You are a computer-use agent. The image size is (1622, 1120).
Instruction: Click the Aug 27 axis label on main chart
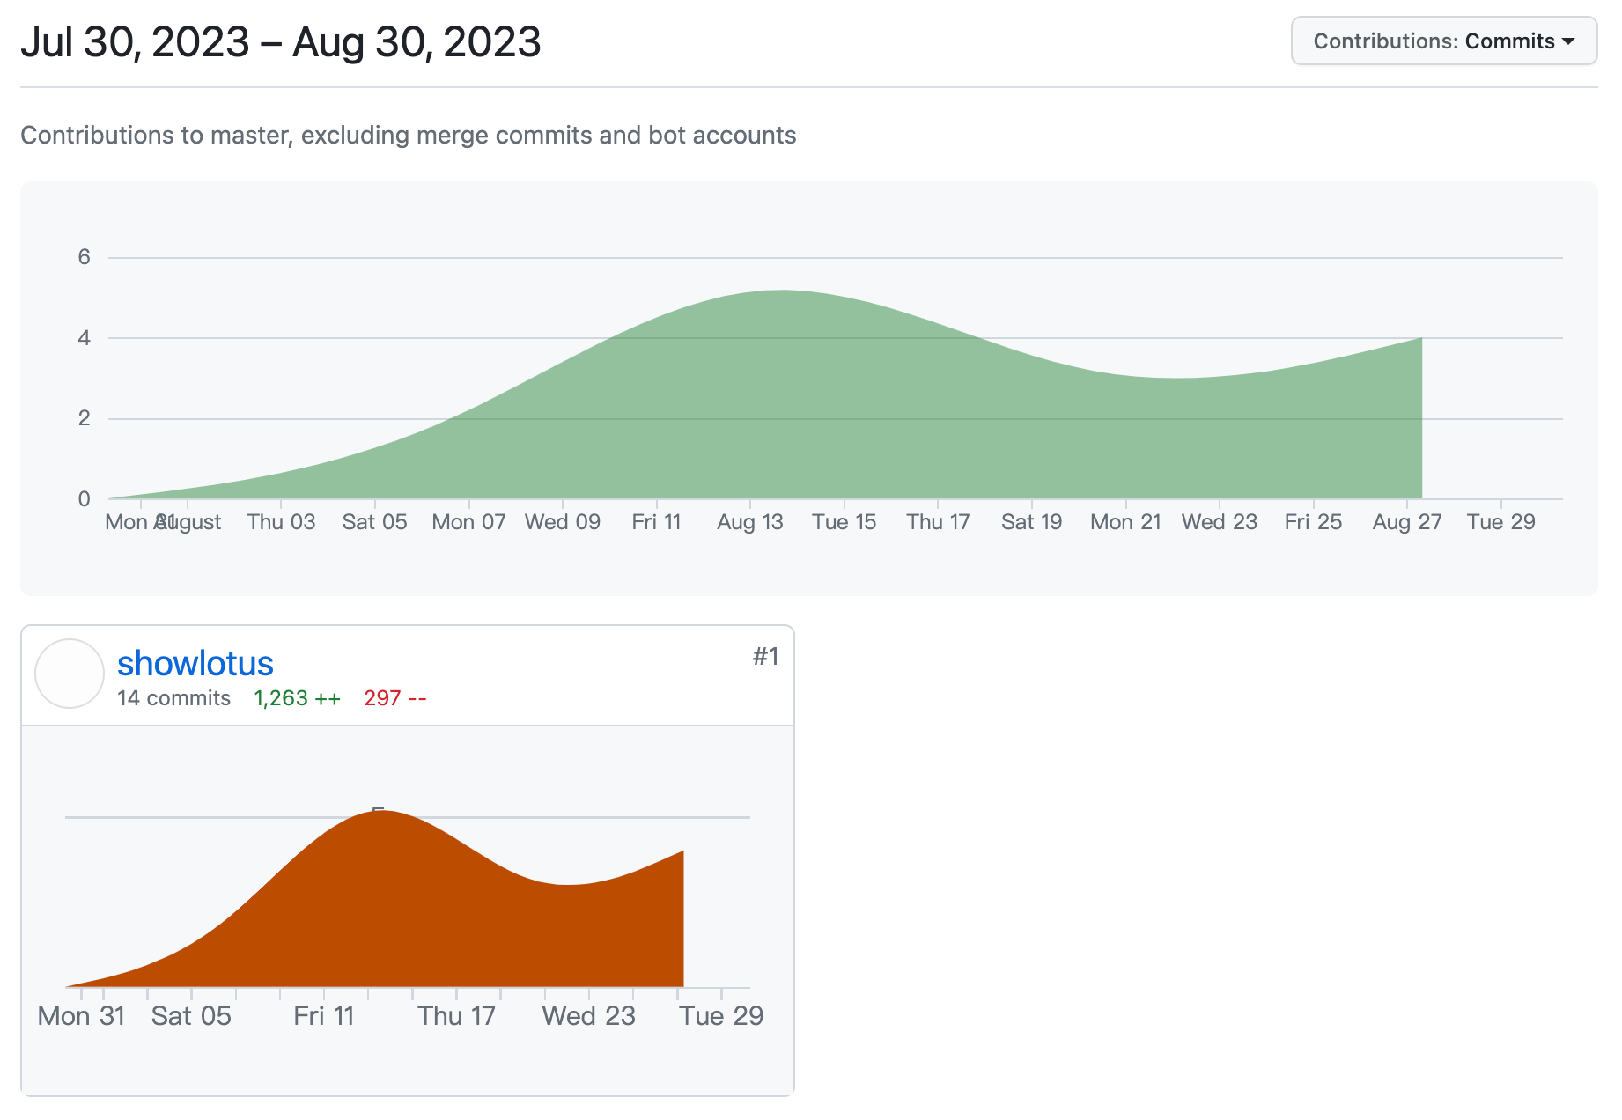pos(1407,522)
